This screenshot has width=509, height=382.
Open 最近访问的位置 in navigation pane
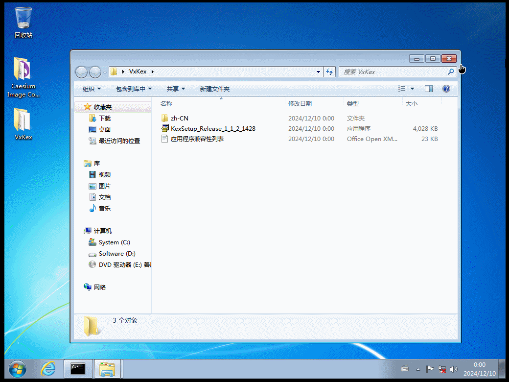click(119, 141)
